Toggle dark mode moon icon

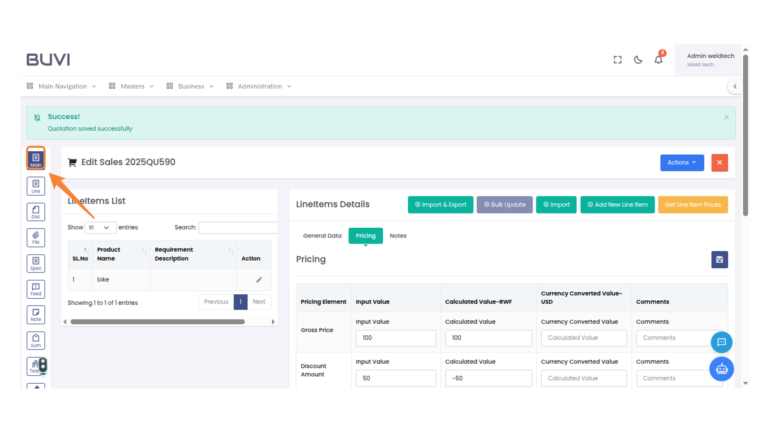tap(638, 60)
